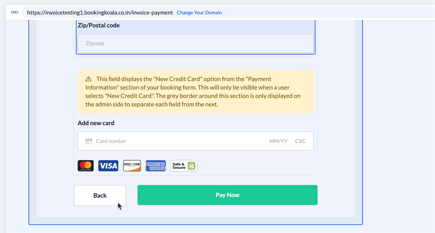Open the Change Your Domain link
Viewport: 435px width, 233px height.
click(x=199, y=13)
